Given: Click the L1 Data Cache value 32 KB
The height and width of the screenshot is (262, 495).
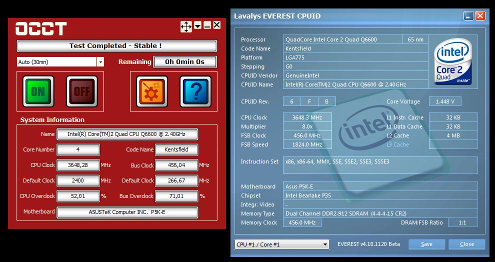Looking at the screenshot, I should coord(453,126).
